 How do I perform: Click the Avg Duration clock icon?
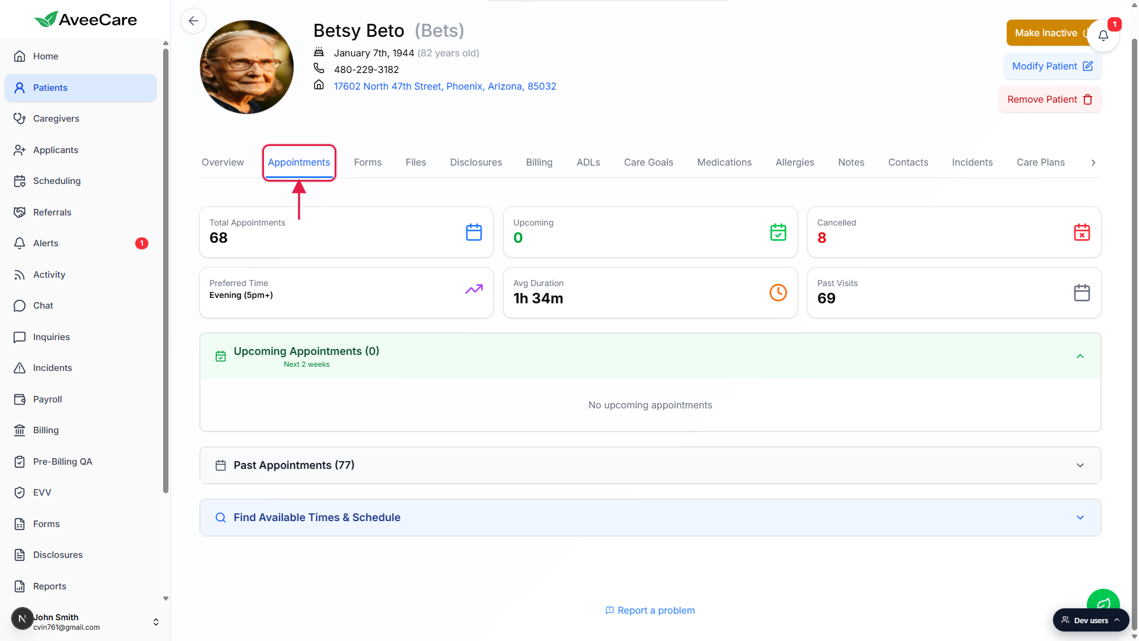(x=778, y=293)
